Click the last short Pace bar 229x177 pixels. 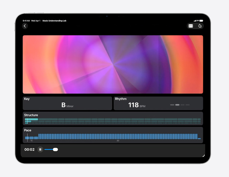click(199, 139)
